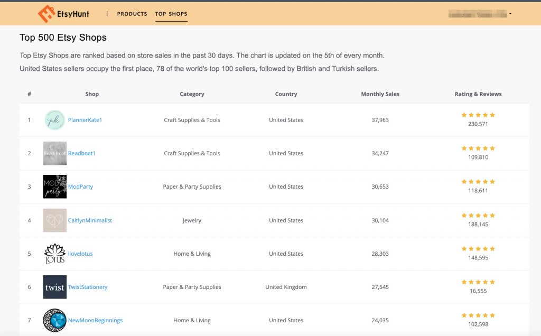Viewport: 541px width, 336px height.
Task: Click PlannerKate1's Craft Supplies & Tools cell
Action: point(192,120)
